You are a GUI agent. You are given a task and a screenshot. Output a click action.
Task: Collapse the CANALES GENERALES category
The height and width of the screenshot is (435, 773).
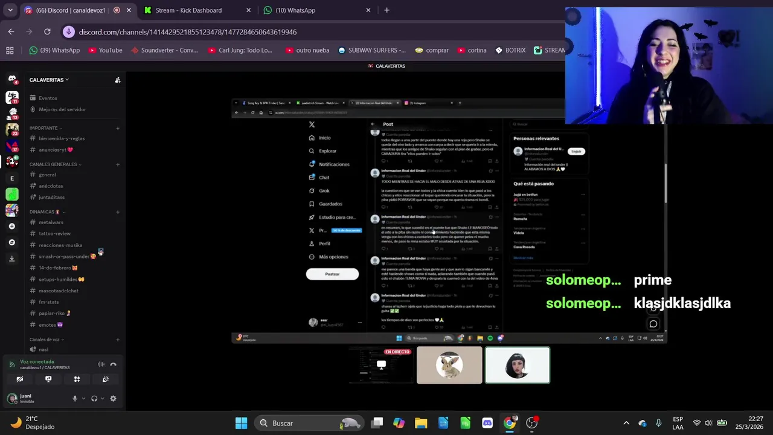click(56, 164)
